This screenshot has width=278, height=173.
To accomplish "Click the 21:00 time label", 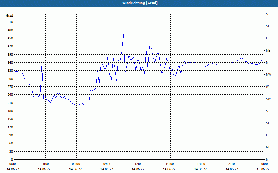I will click(232, 164).
